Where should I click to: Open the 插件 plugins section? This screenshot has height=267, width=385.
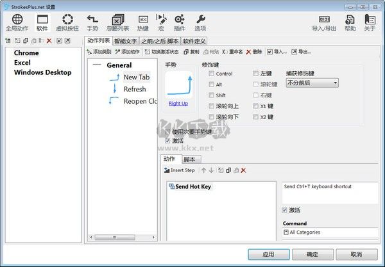pos(180,22)
